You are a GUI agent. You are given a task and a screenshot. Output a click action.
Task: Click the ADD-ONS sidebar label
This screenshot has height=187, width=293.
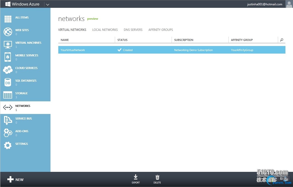(22, 131)
